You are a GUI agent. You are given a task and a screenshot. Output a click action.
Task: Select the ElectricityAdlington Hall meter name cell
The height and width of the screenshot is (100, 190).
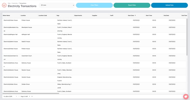pyautogui.click(x=11, y=36)
